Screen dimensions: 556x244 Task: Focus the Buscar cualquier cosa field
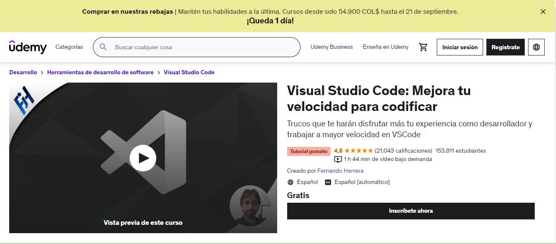pos(196,47)
